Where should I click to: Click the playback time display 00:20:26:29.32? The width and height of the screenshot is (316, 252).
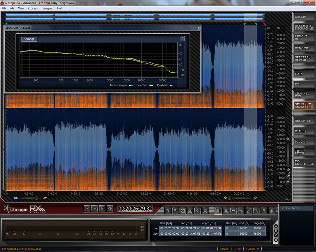click(135, 209)
